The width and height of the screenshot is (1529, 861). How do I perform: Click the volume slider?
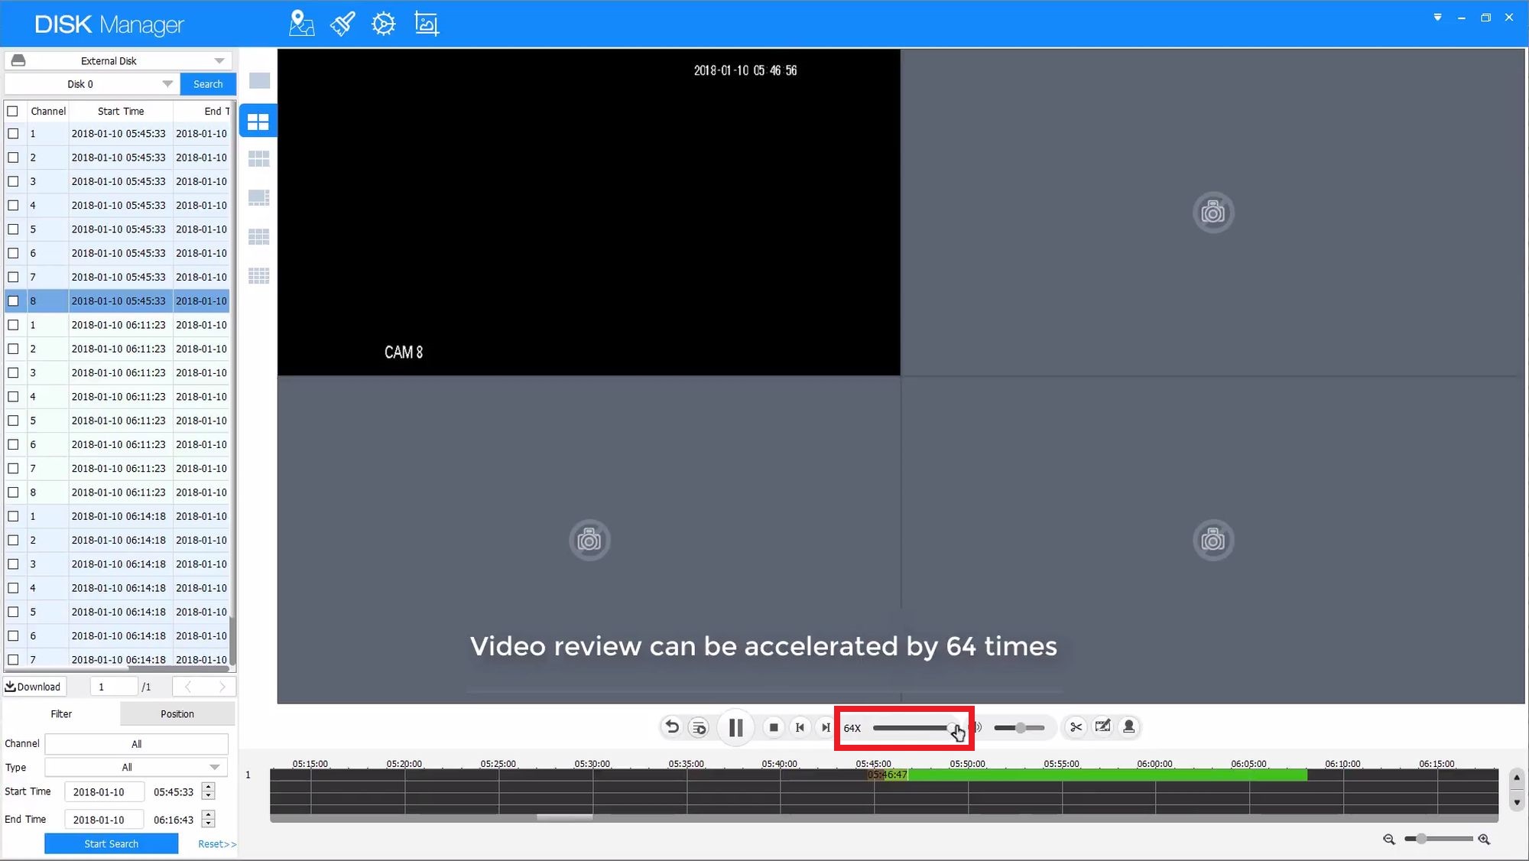(1019, 728)
